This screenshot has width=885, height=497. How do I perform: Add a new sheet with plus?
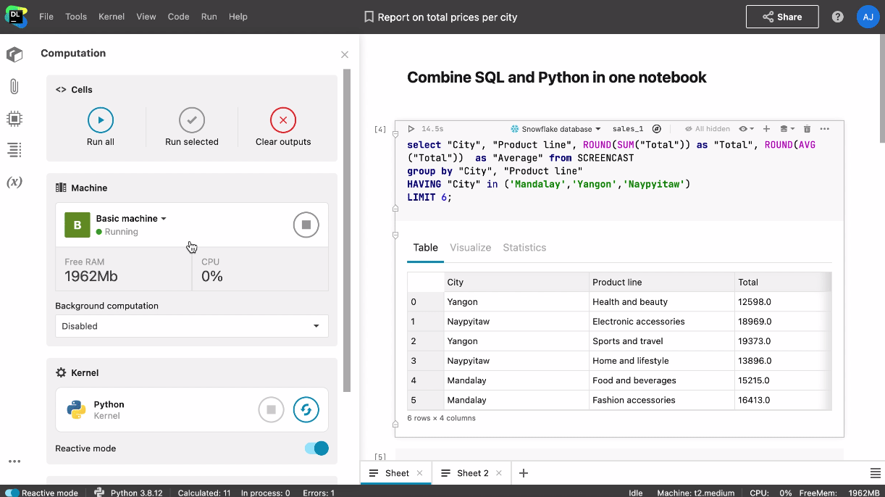[x=524, y=473]
